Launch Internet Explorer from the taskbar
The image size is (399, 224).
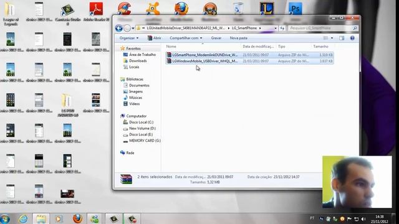23,218
